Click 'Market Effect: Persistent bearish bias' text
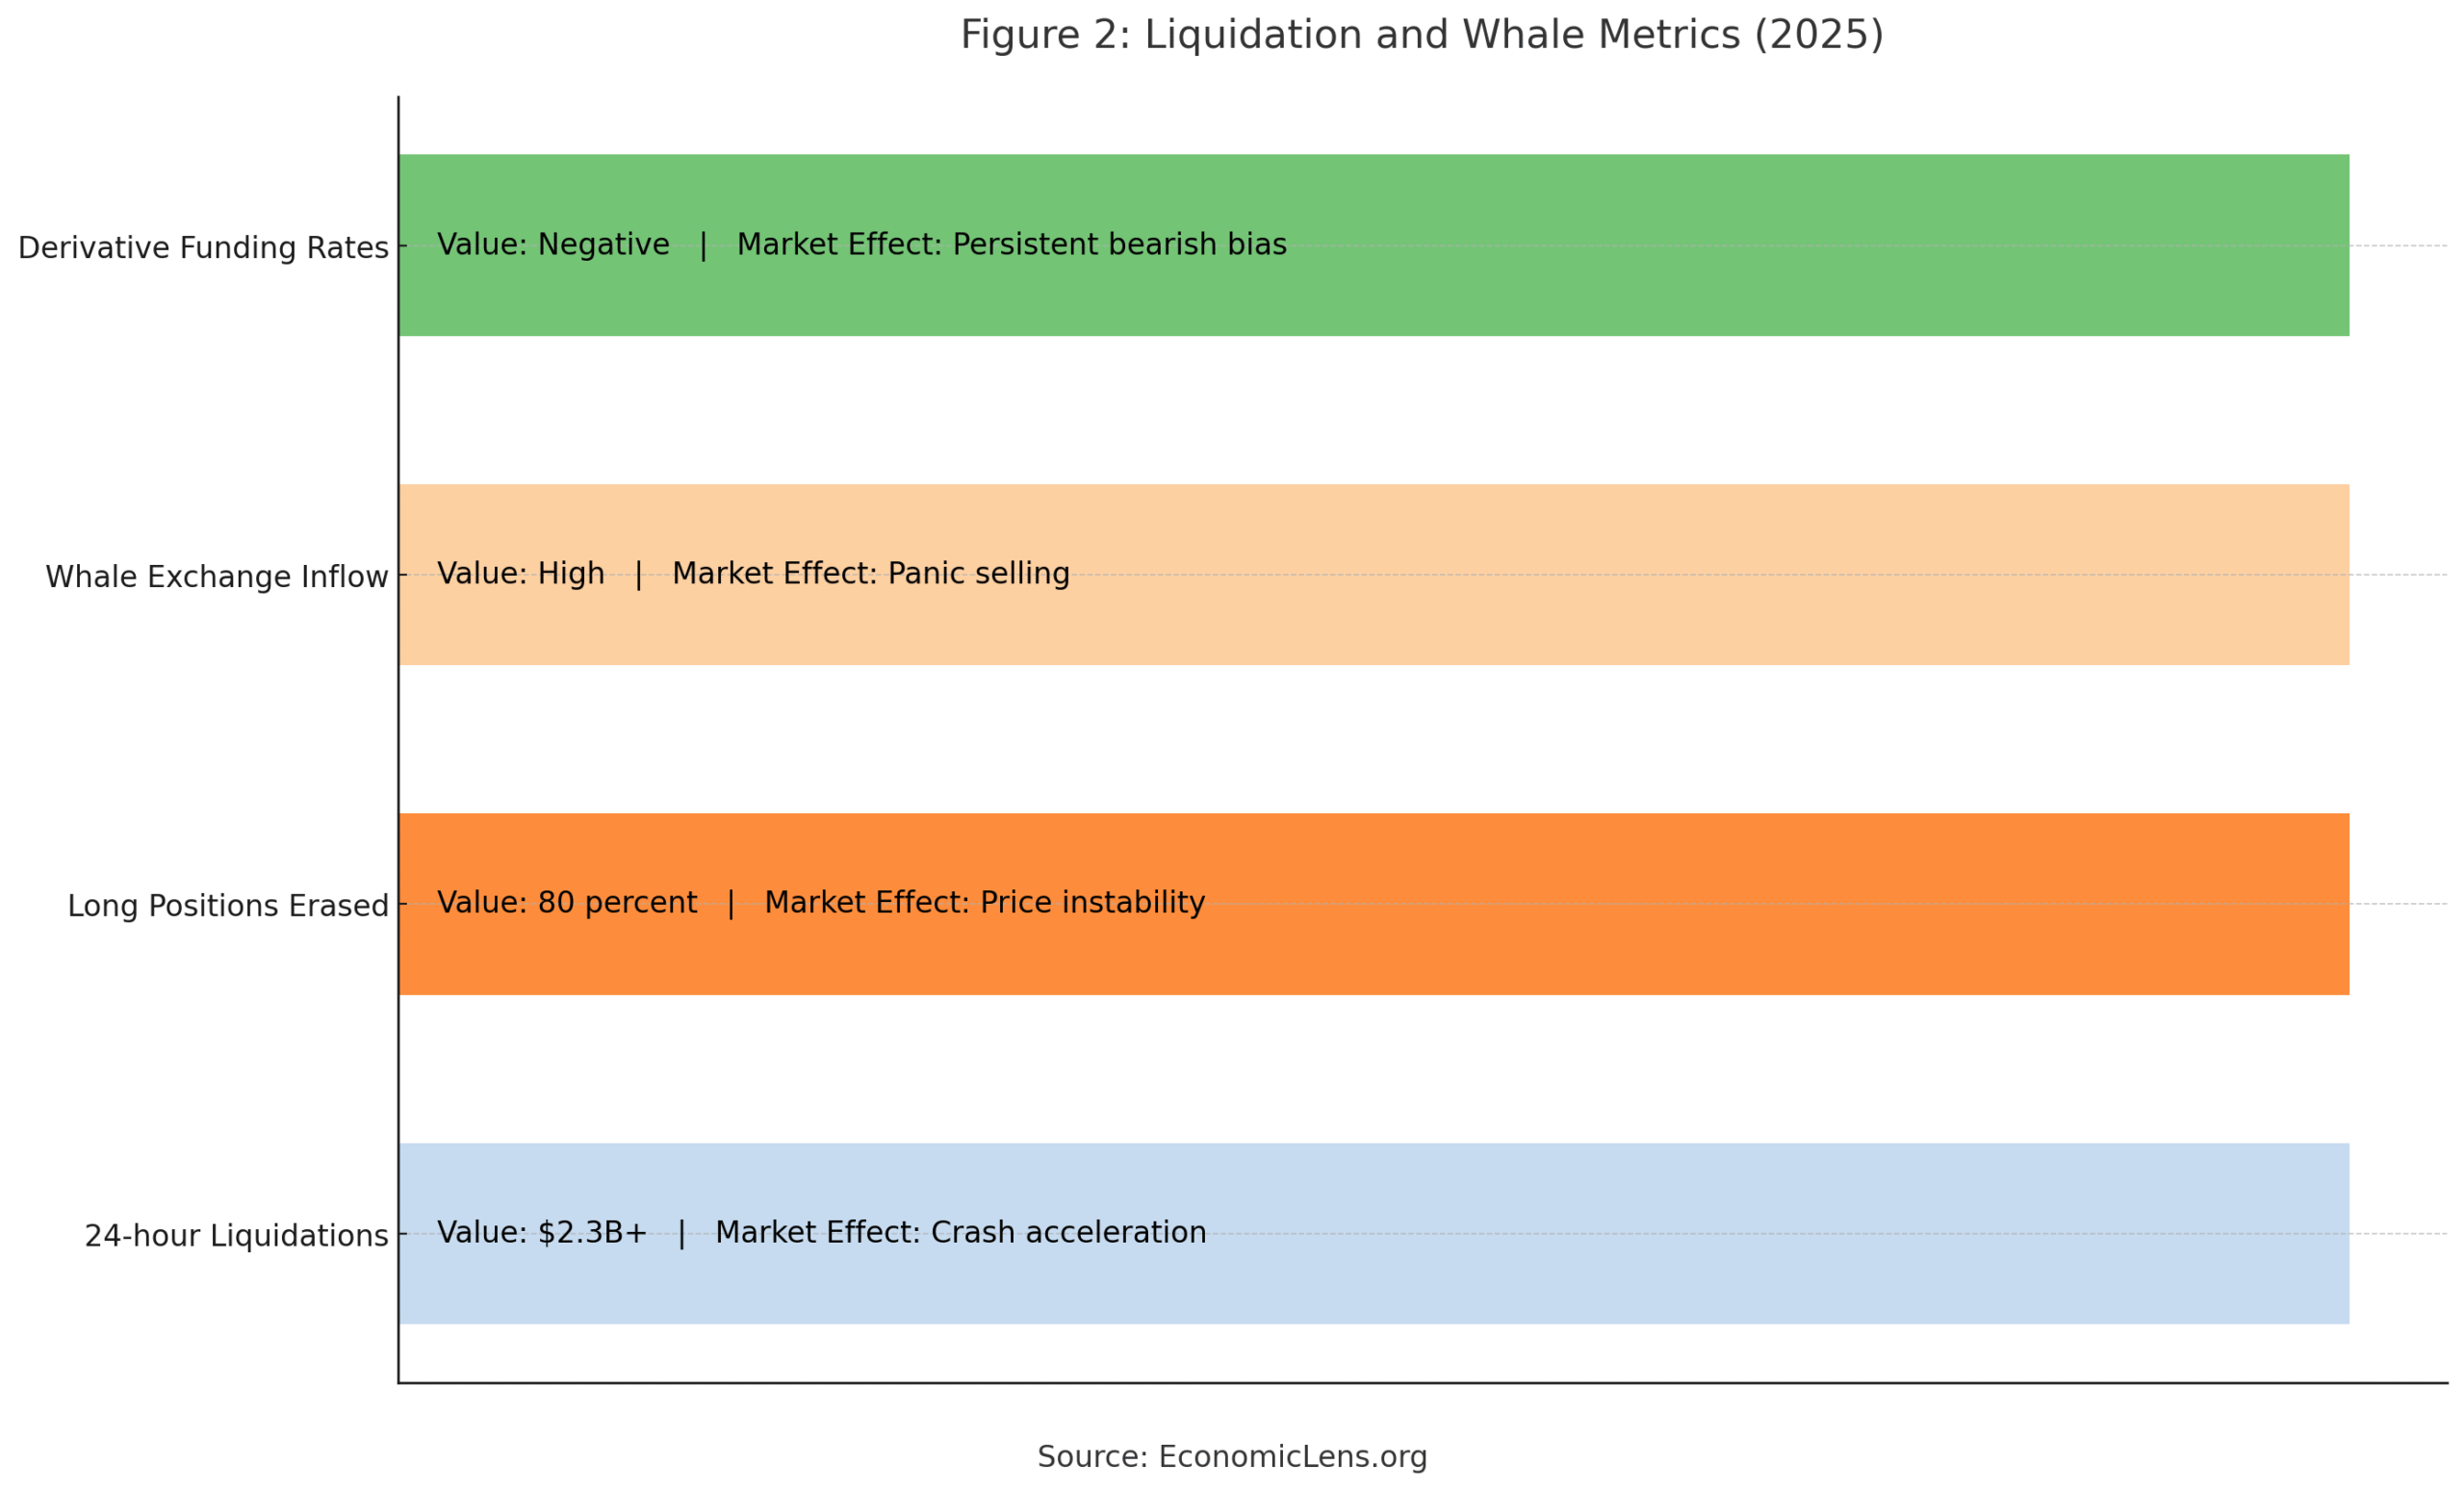 [x=1011, y=245]
